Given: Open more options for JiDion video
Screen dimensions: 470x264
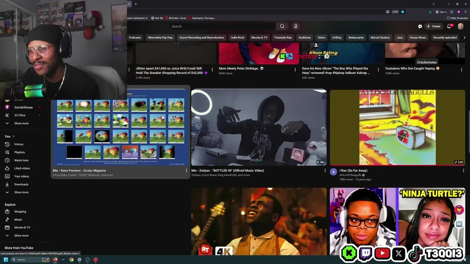Looking at the screenshot, I should (x=212, y=69).
